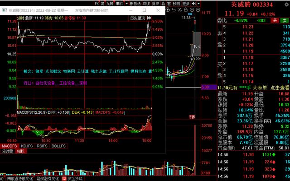The image size is (290, 181).
Task: Toggle the 分时量 volume view
Action: (8, 152)
